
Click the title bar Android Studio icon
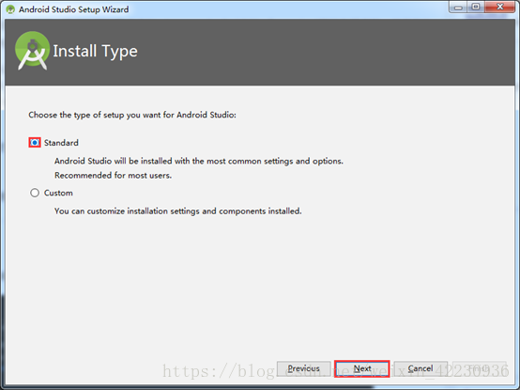tap(10, 9)
